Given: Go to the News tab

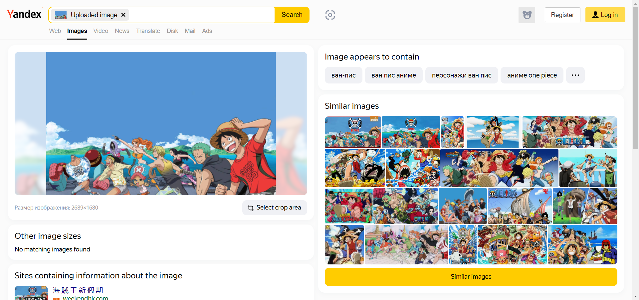Looking at the screenshot, I should (122, 31).
